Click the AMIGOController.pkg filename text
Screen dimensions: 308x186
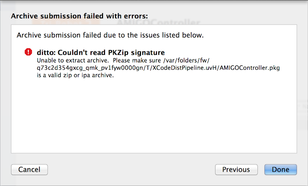(x=250, y=68)
